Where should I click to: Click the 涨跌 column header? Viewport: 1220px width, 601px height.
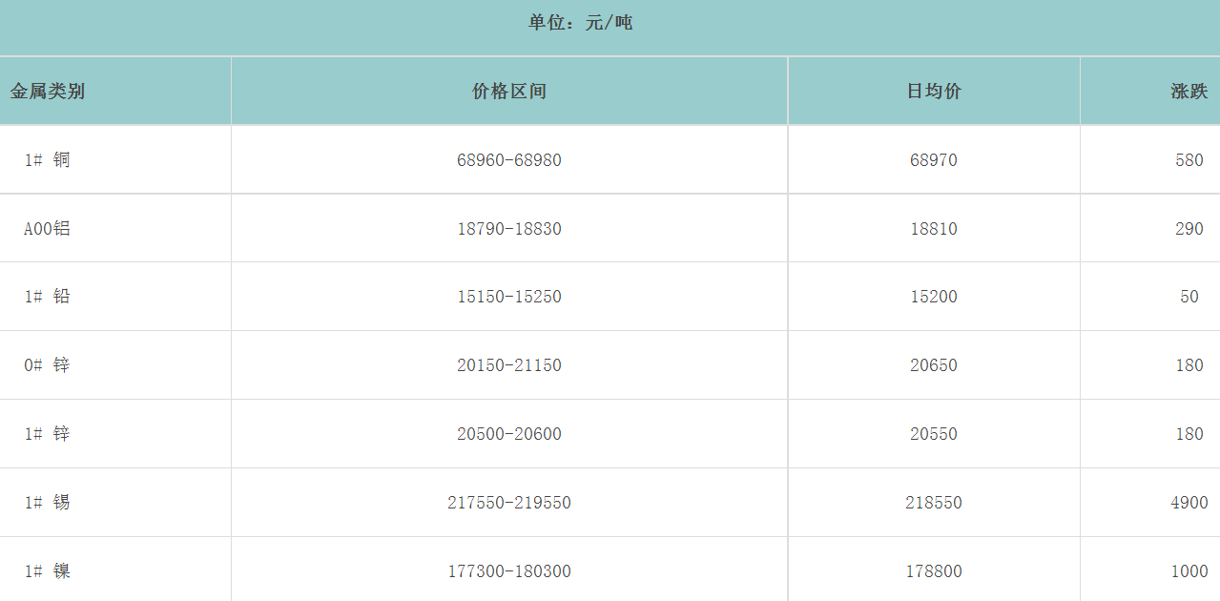point(1189,92)
